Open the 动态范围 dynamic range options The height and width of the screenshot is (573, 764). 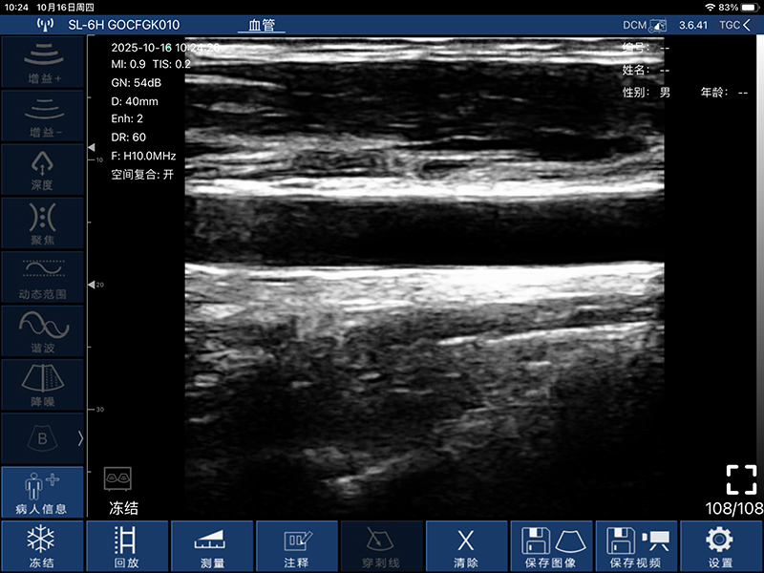point(42,276)
